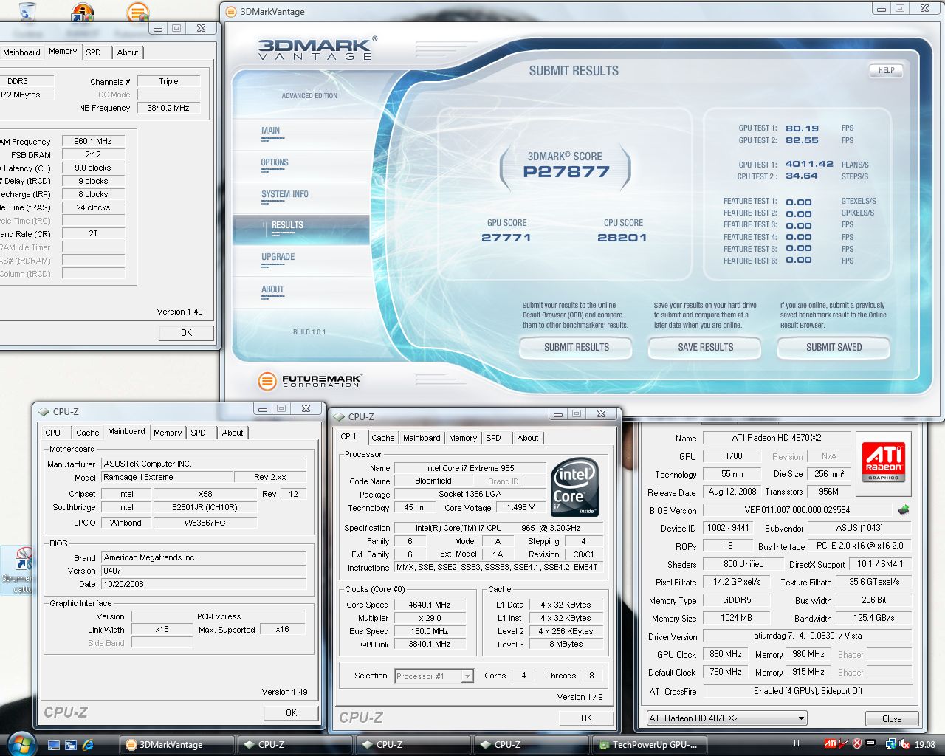Click the Rampage II Extreme model field
Screen dimensions: 945x756
point(167,478)
